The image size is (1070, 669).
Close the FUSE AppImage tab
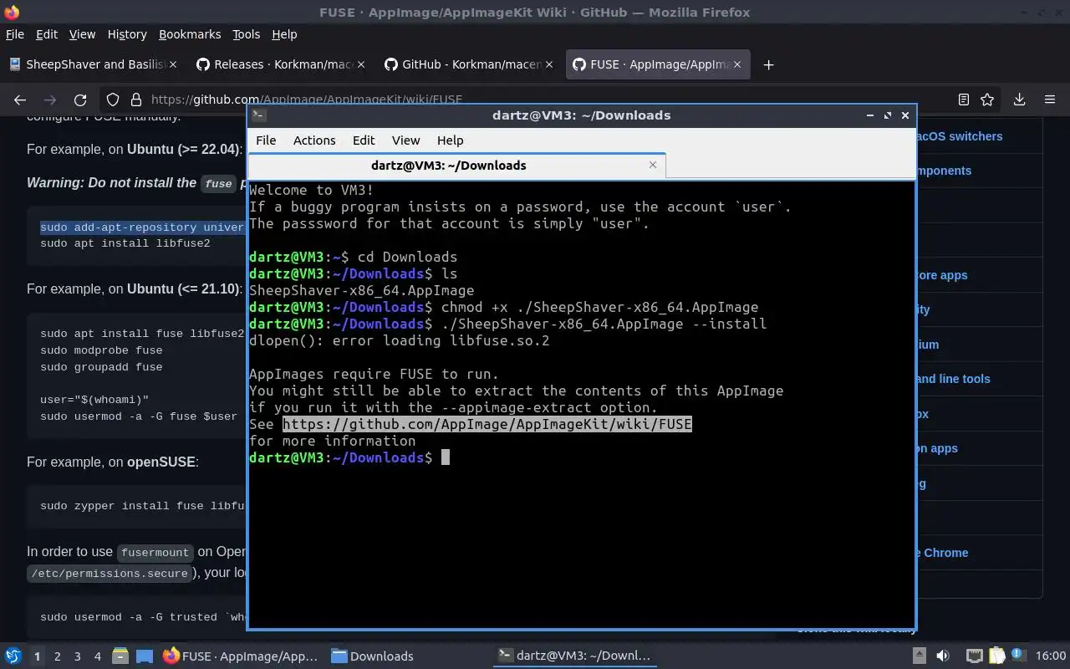tap(737, 64)
